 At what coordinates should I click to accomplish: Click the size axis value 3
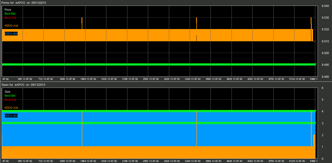click(x=322, y=123)
